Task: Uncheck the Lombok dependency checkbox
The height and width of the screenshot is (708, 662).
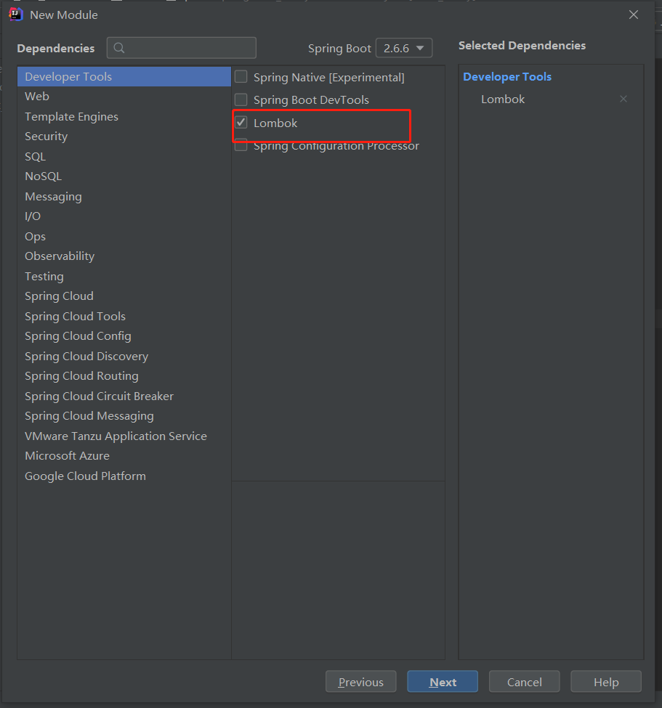Action: click(241, 123)
